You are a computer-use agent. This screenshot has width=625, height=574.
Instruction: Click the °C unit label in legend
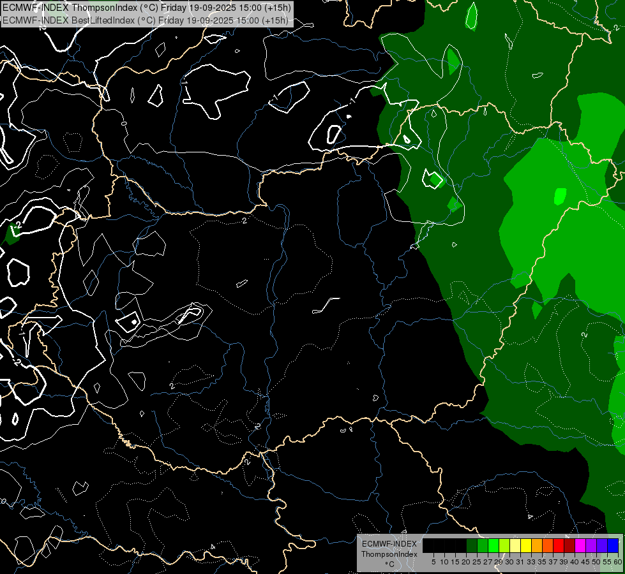[x=389, y=564]
